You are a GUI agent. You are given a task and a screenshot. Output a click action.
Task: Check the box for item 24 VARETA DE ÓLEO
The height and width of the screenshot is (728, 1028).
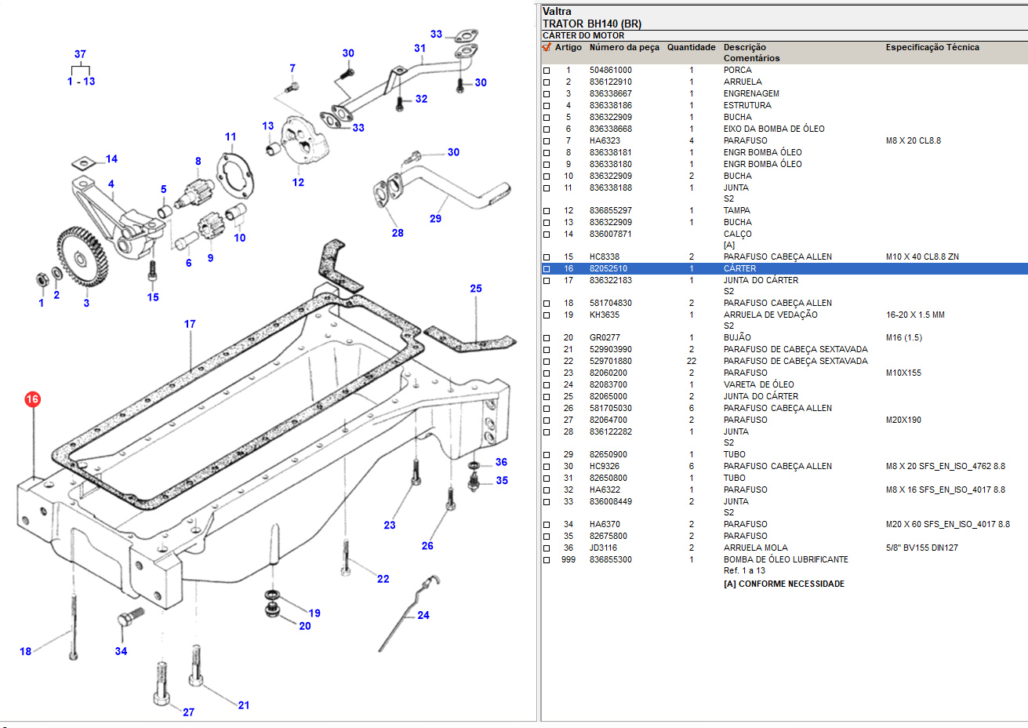[547, 385]
